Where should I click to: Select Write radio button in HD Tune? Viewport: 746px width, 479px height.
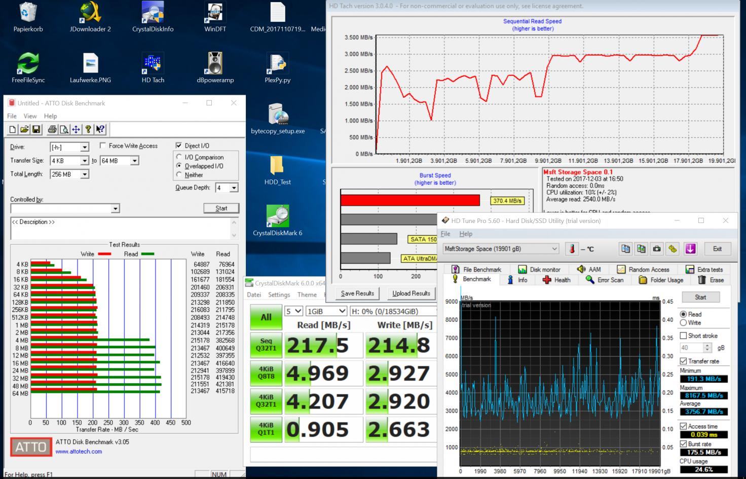(683, 323)
